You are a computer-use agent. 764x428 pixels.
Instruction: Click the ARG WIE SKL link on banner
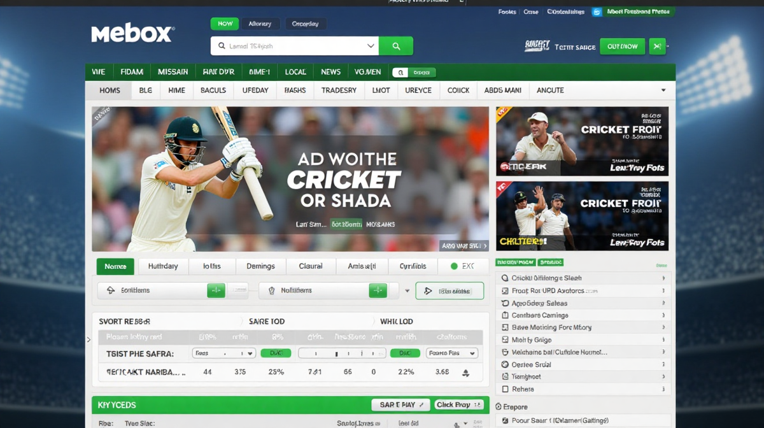click(x=464, y=245)
